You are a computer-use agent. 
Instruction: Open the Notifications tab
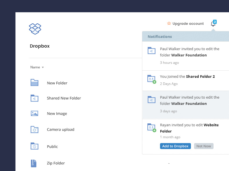pos(160,36)
